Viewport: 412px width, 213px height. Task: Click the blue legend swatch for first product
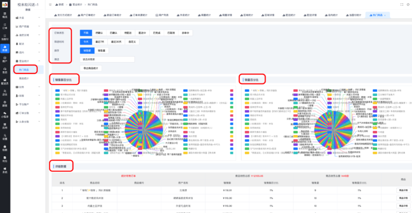point(57,91)
